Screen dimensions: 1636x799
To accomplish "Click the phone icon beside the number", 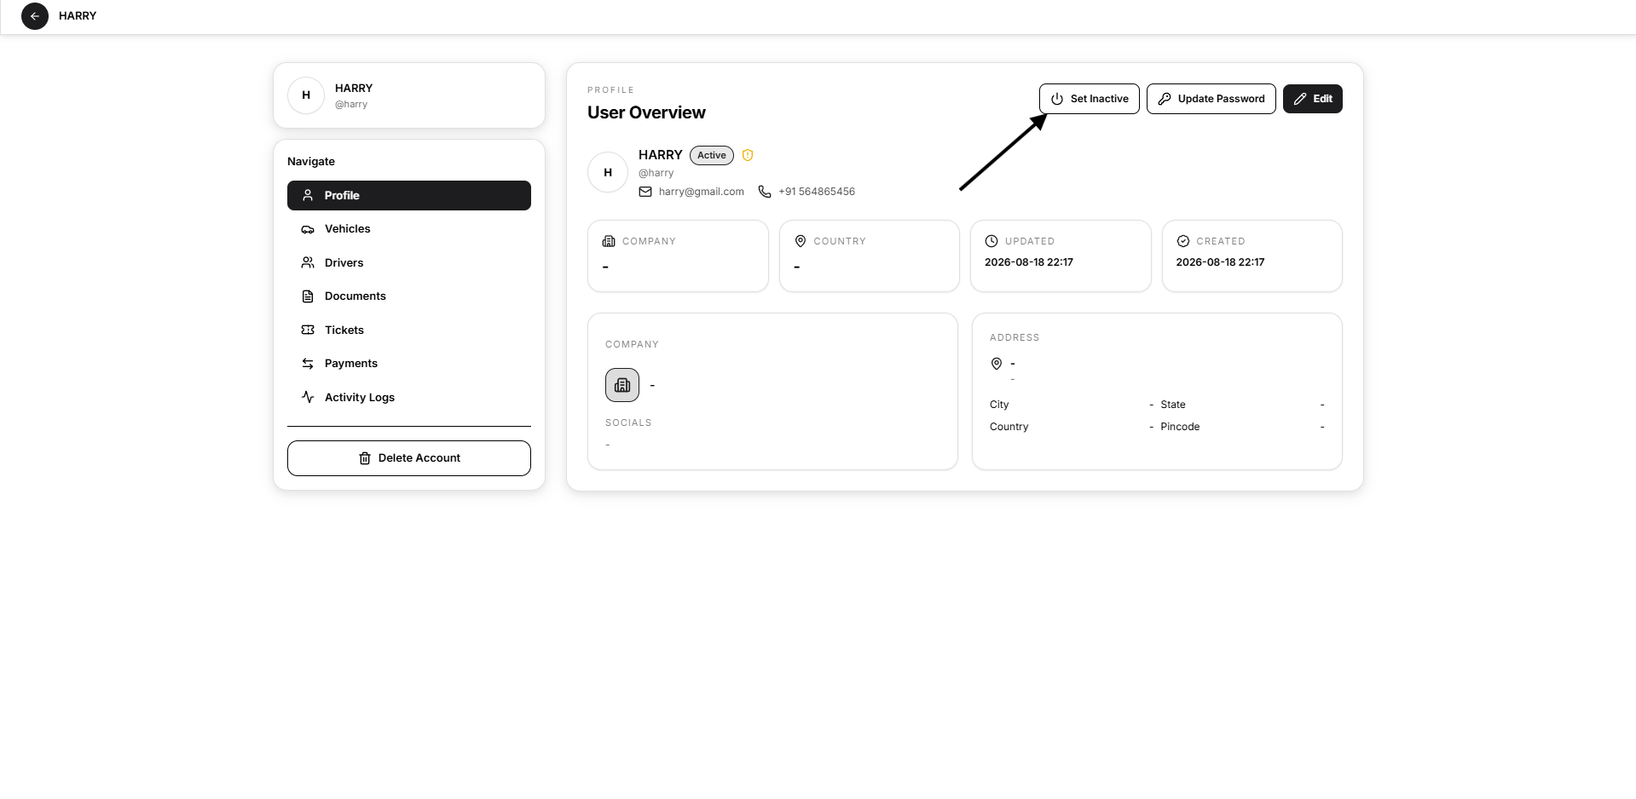I will [765, 192].
